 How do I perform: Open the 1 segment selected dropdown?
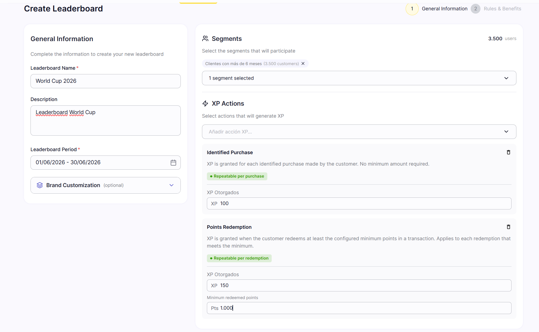(359, 78)
